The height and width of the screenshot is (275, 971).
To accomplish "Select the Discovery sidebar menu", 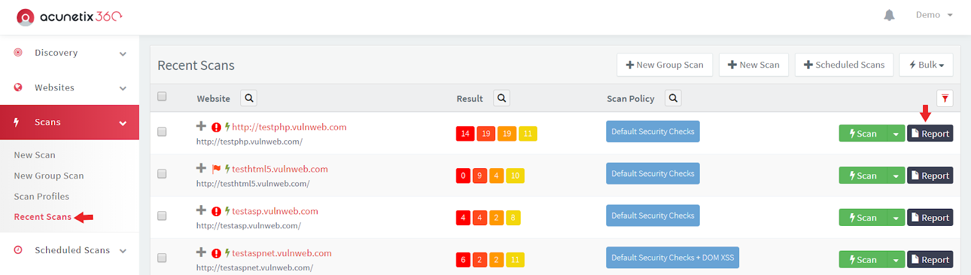I will pyautogui.click(x=69, y=53).
